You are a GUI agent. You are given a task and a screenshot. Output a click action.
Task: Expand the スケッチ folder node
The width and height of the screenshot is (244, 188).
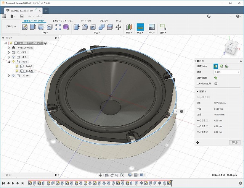pos(9,76)
